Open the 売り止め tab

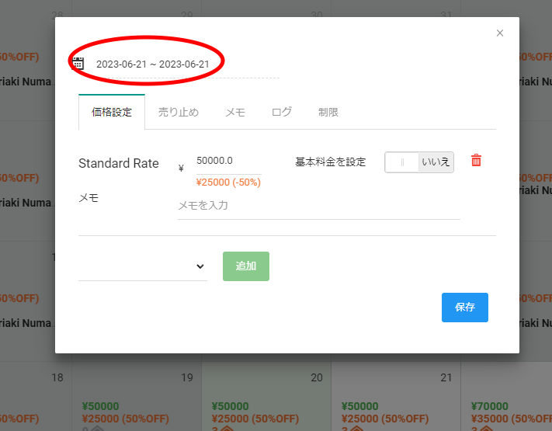pyautogui.click(x=178, y=112)
